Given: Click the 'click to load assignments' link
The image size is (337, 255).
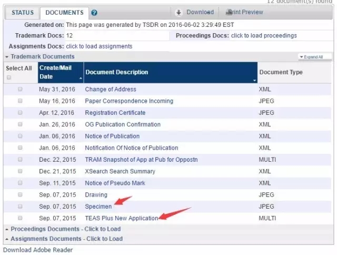Looking at the screenshot, I should [x=99, y=46].
